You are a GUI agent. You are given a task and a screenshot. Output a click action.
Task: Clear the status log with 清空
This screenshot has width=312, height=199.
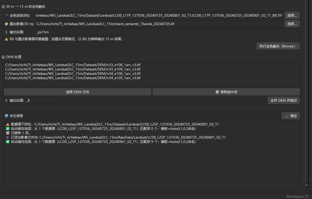(290, 116)
